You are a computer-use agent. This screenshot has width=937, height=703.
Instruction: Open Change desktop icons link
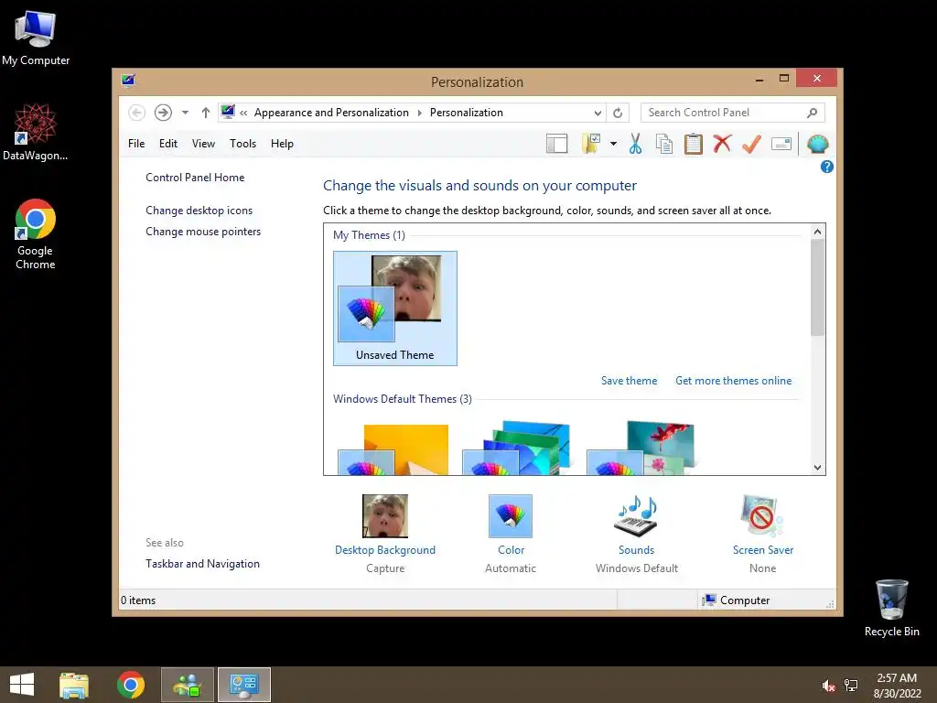(x=199, y=211)
